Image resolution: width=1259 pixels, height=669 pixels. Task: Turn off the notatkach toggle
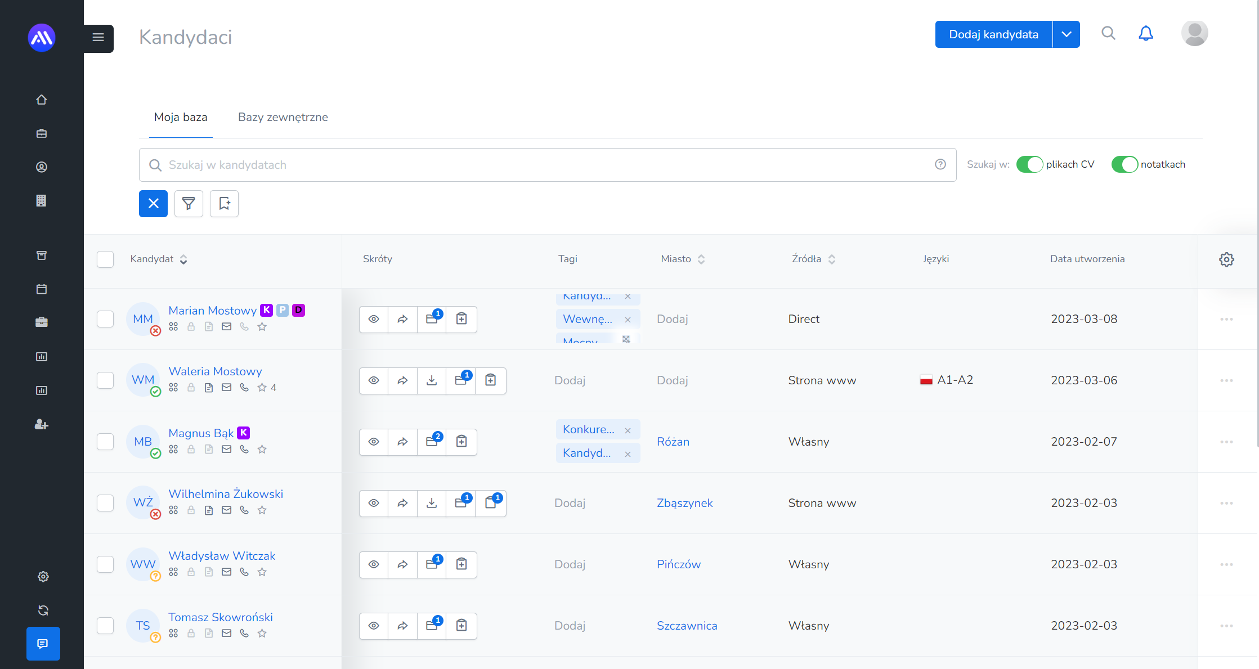1124,164
